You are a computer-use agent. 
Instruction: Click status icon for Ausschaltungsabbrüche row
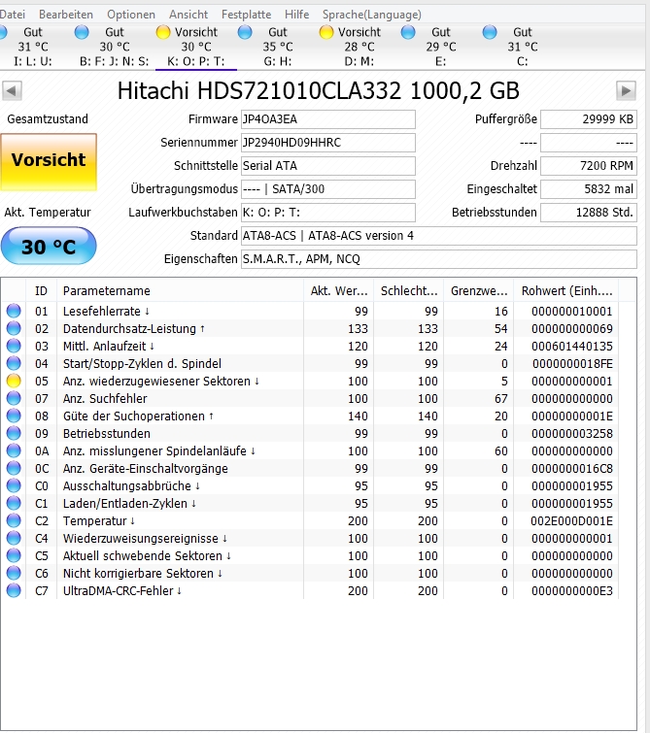click(x=14, y=485)
